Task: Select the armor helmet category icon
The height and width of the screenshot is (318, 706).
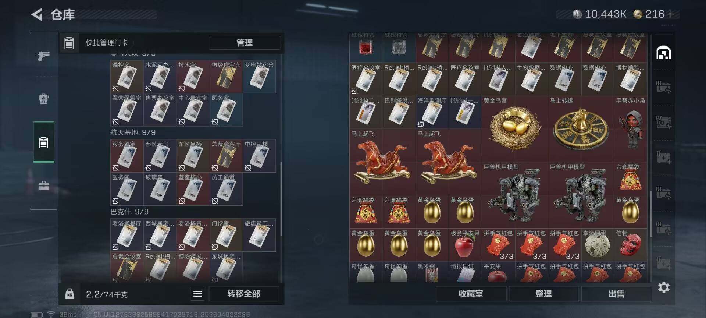Action: (x=44, y=99)
